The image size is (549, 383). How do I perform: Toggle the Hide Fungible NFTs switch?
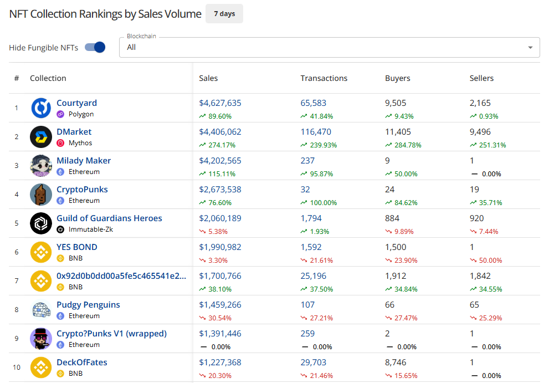coord(95,47)
